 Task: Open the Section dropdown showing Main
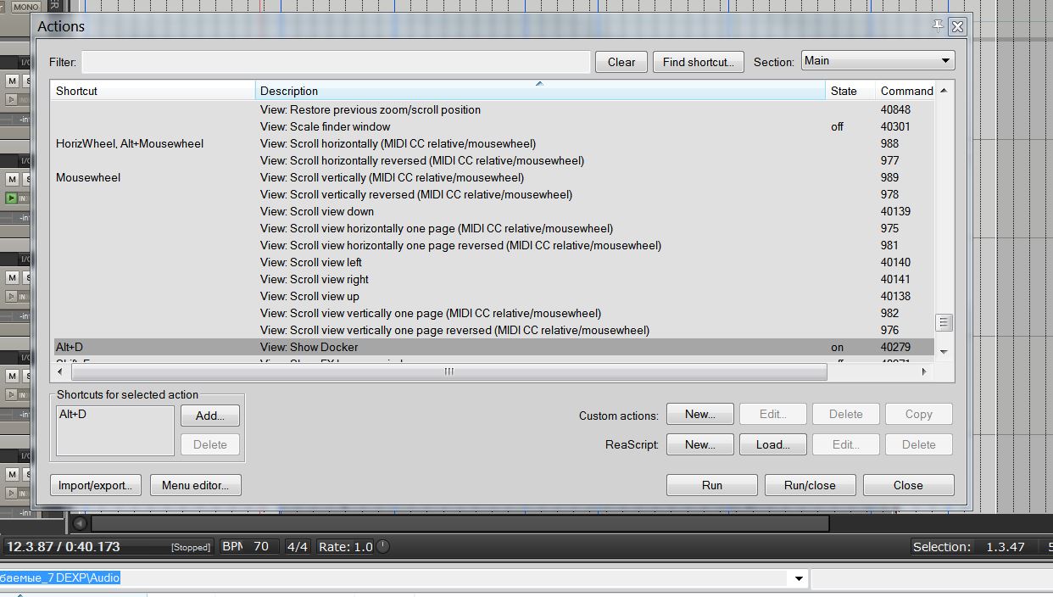coord(877,60)
